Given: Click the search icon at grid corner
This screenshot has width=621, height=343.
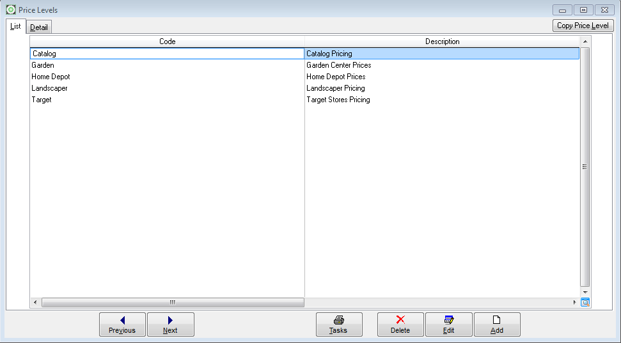Looking at the screenshot, I should 585,302.
